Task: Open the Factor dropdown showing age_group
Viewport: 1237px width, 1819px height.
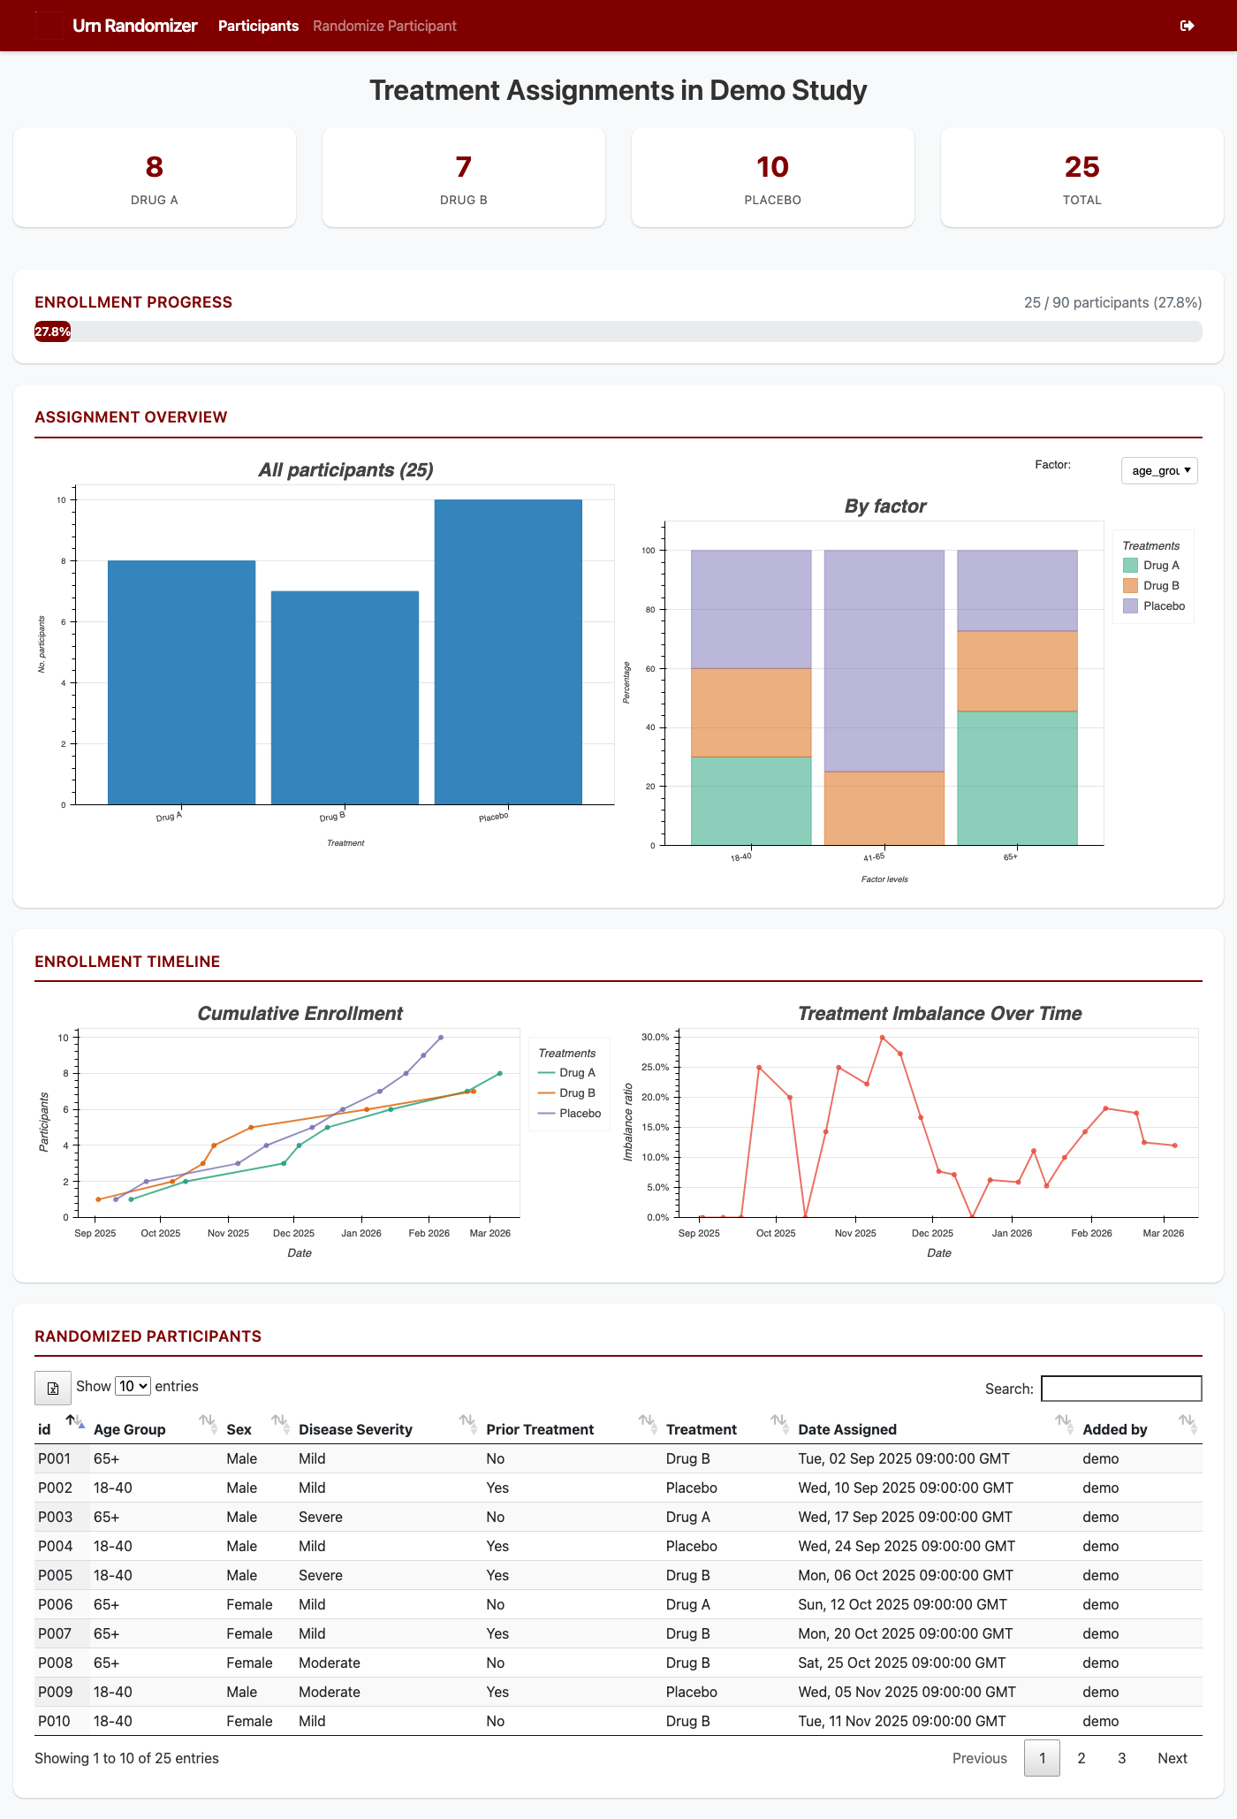Action: click(1159, 470)
